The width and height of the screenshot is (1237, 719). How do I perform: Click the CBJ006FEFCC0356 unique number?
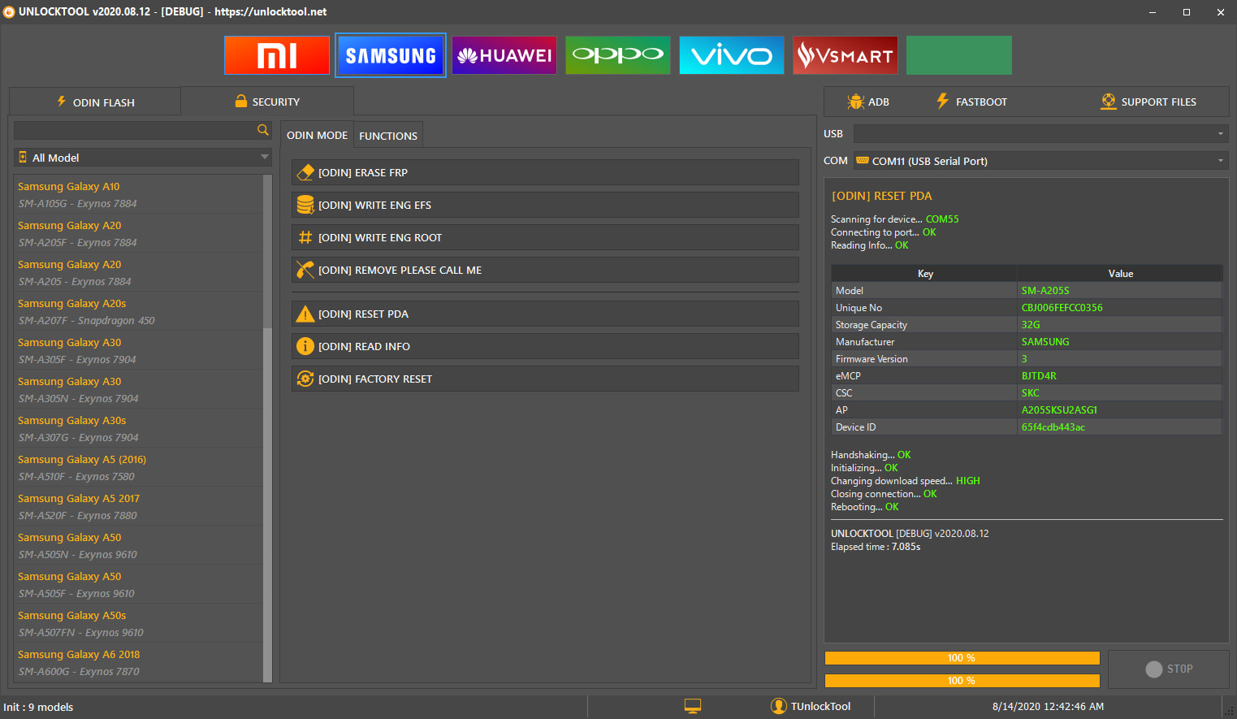click(1062, 308)
